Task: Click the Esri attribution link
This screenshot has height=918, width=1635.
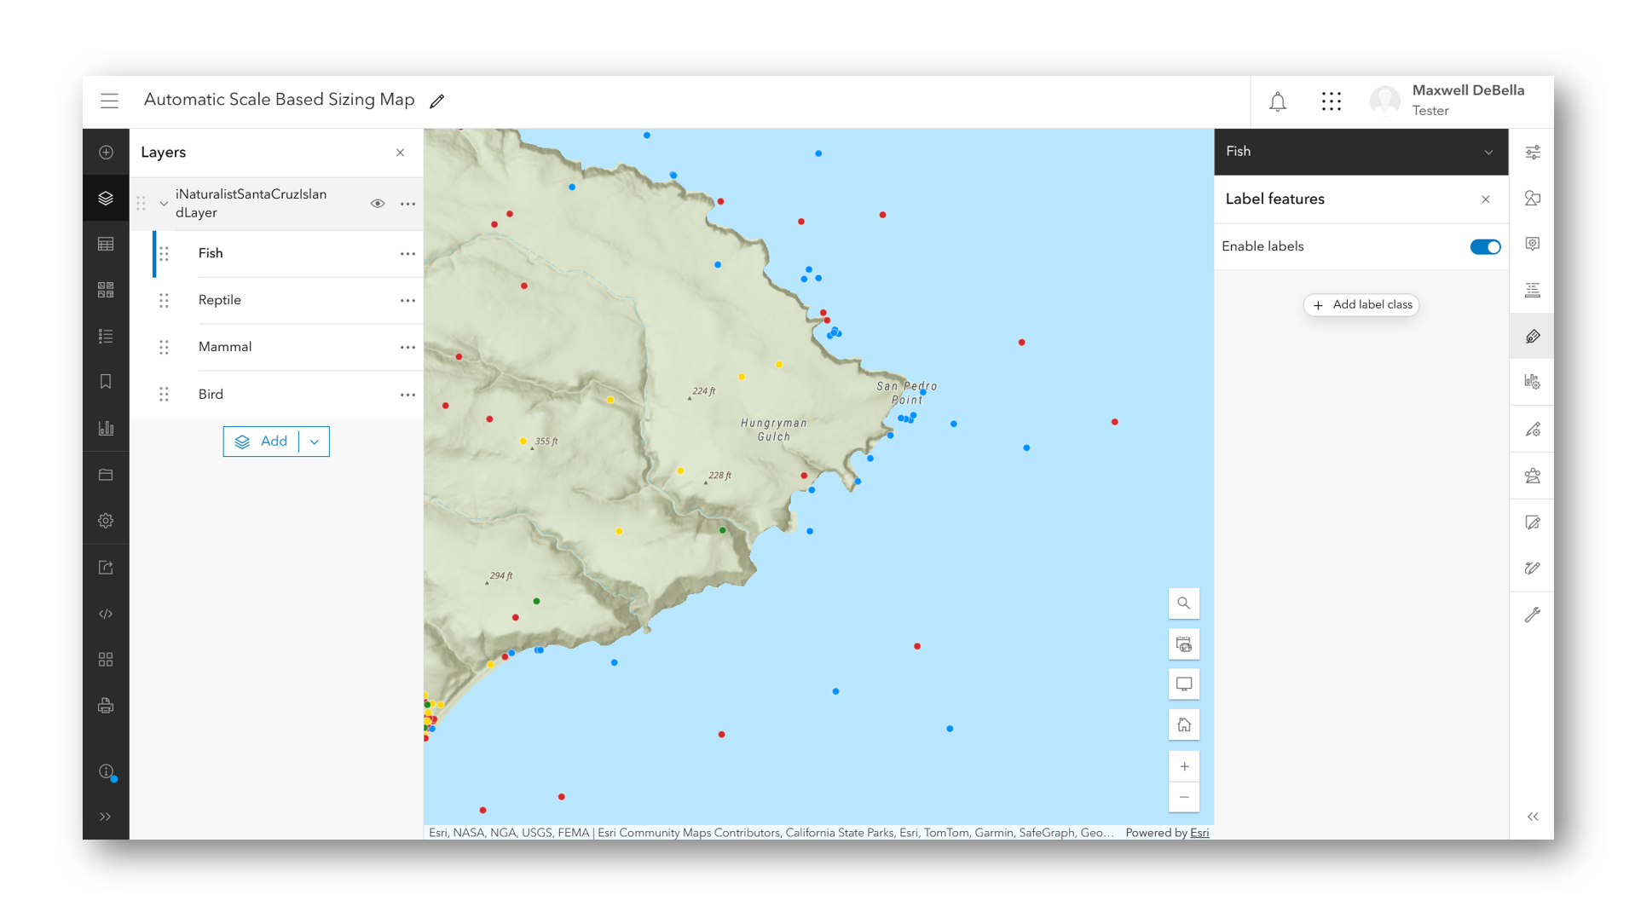Action: (x=1199, y=833)
